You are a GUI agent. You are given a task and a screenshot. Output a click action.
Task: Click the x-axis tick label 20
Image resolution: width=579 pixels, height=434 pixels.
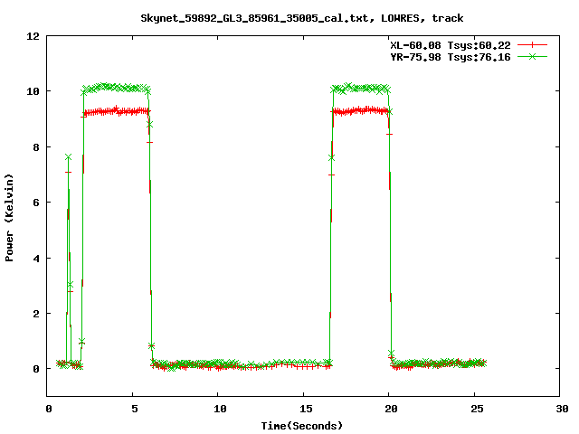coord(391,409)
